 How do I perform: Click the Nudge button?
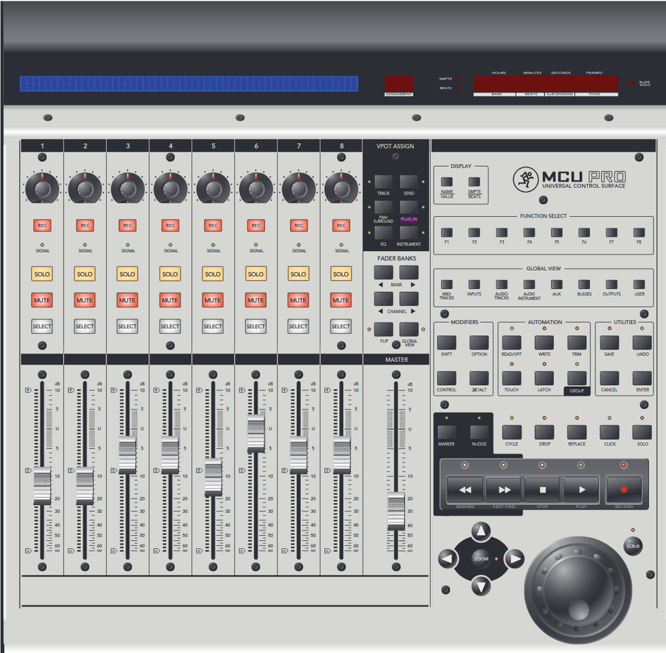click(479, 433)
